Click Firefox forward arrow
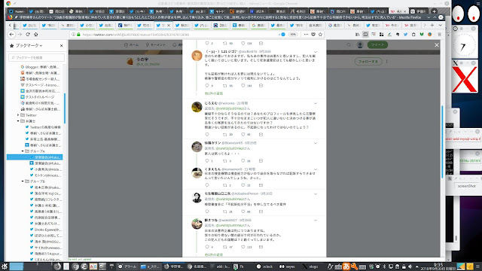Image resolution: width=482 pixels, height=271 pixels. click(20, 35)
